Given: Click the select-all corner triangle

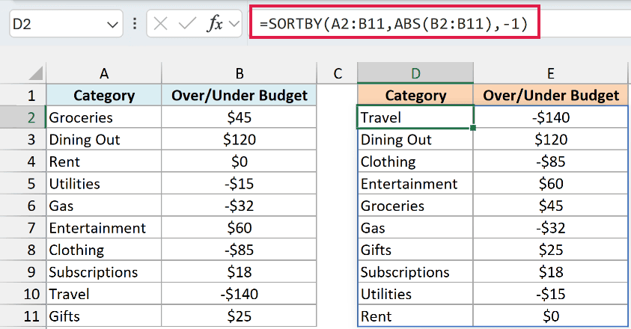Looking at the screenshot, I should pyautogui.click(x=35, y=73).
